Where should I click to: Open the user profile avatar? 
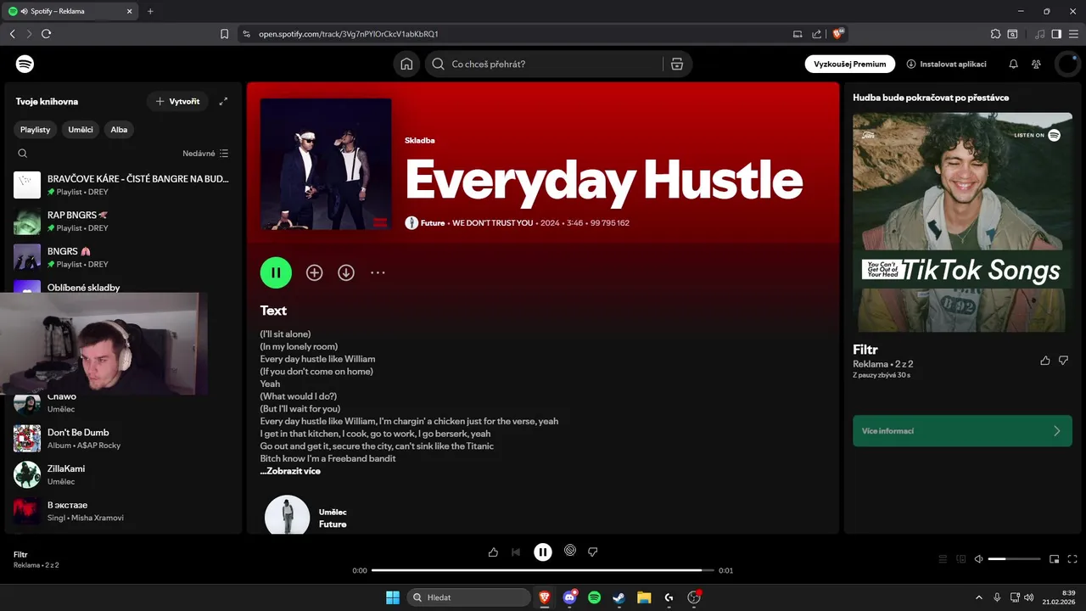point(1066,64)
